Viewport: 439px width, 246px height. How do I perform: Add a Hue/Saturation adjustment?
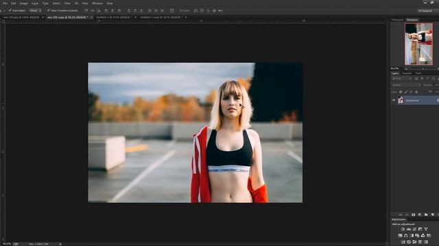click(x=400, y=236)
